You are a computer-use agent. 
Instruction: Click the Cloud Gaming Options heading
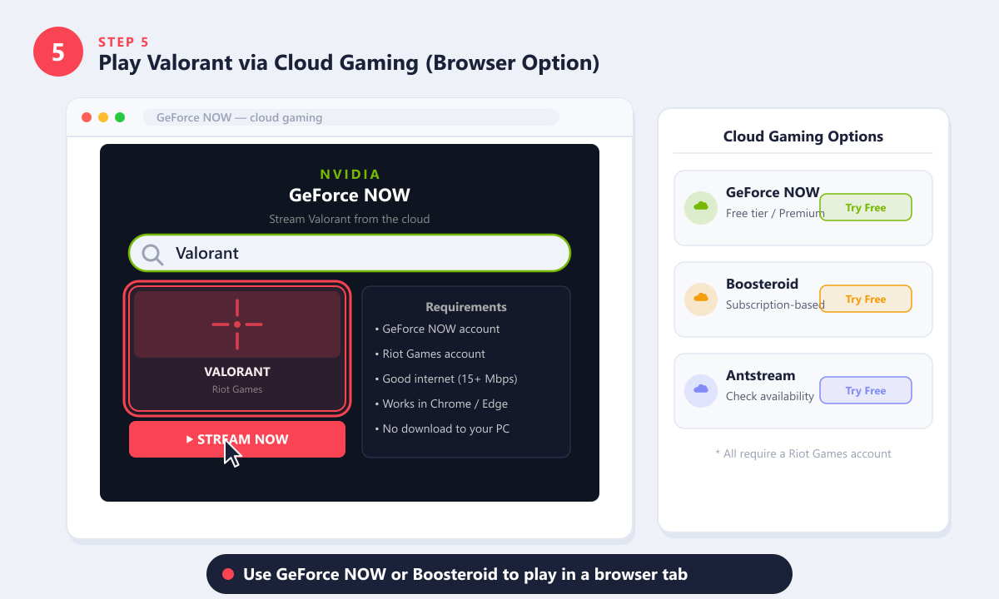pyautogui.click(x=803, y=136)
